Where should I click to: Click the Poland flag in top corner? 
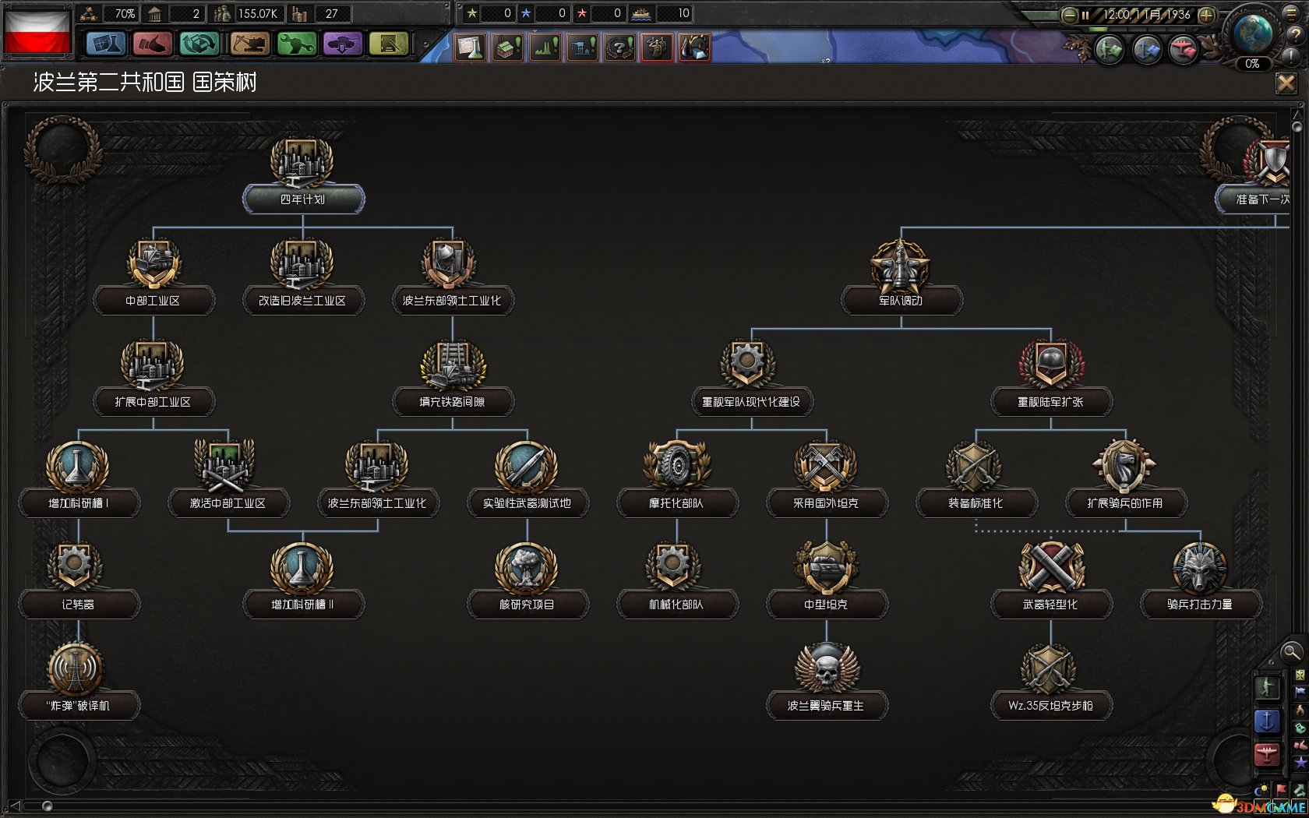[37, 31]
